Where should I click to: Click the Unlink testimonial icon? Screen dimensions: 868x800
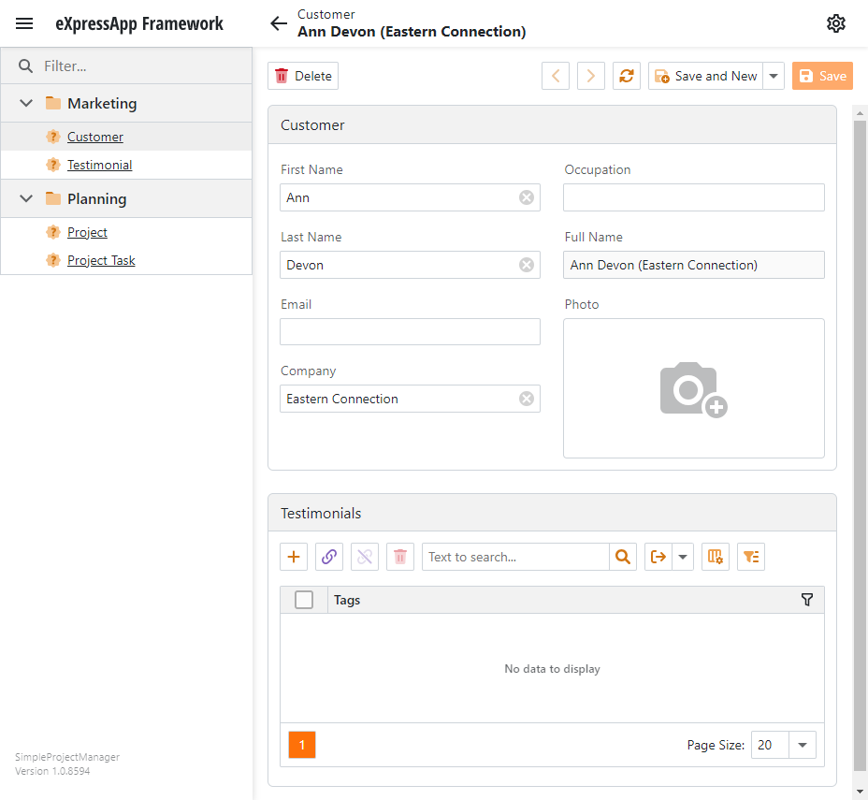365,557
